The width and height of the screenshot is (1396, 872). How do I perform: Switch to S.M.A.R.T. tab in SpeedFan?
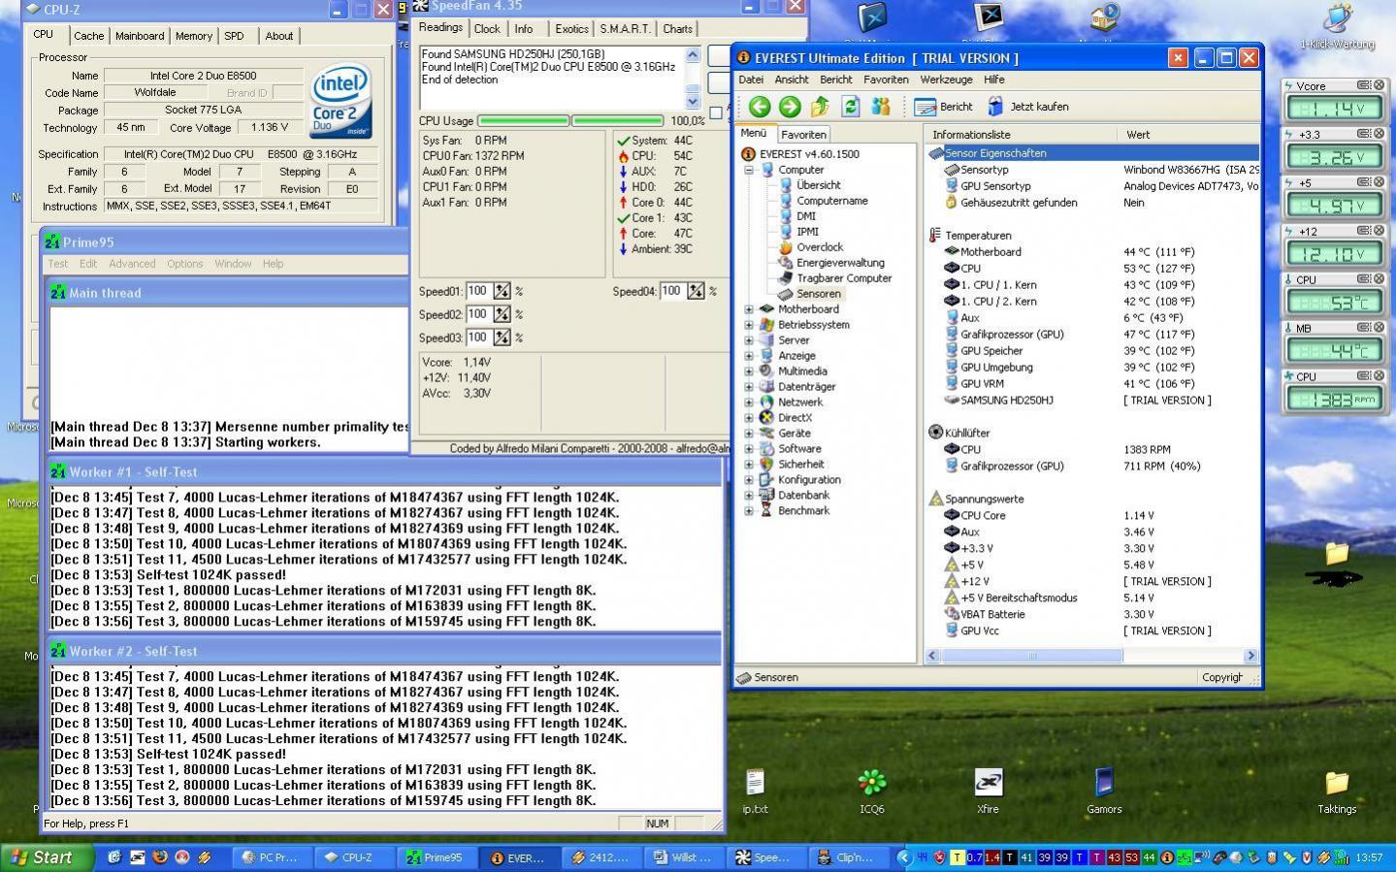625,29
